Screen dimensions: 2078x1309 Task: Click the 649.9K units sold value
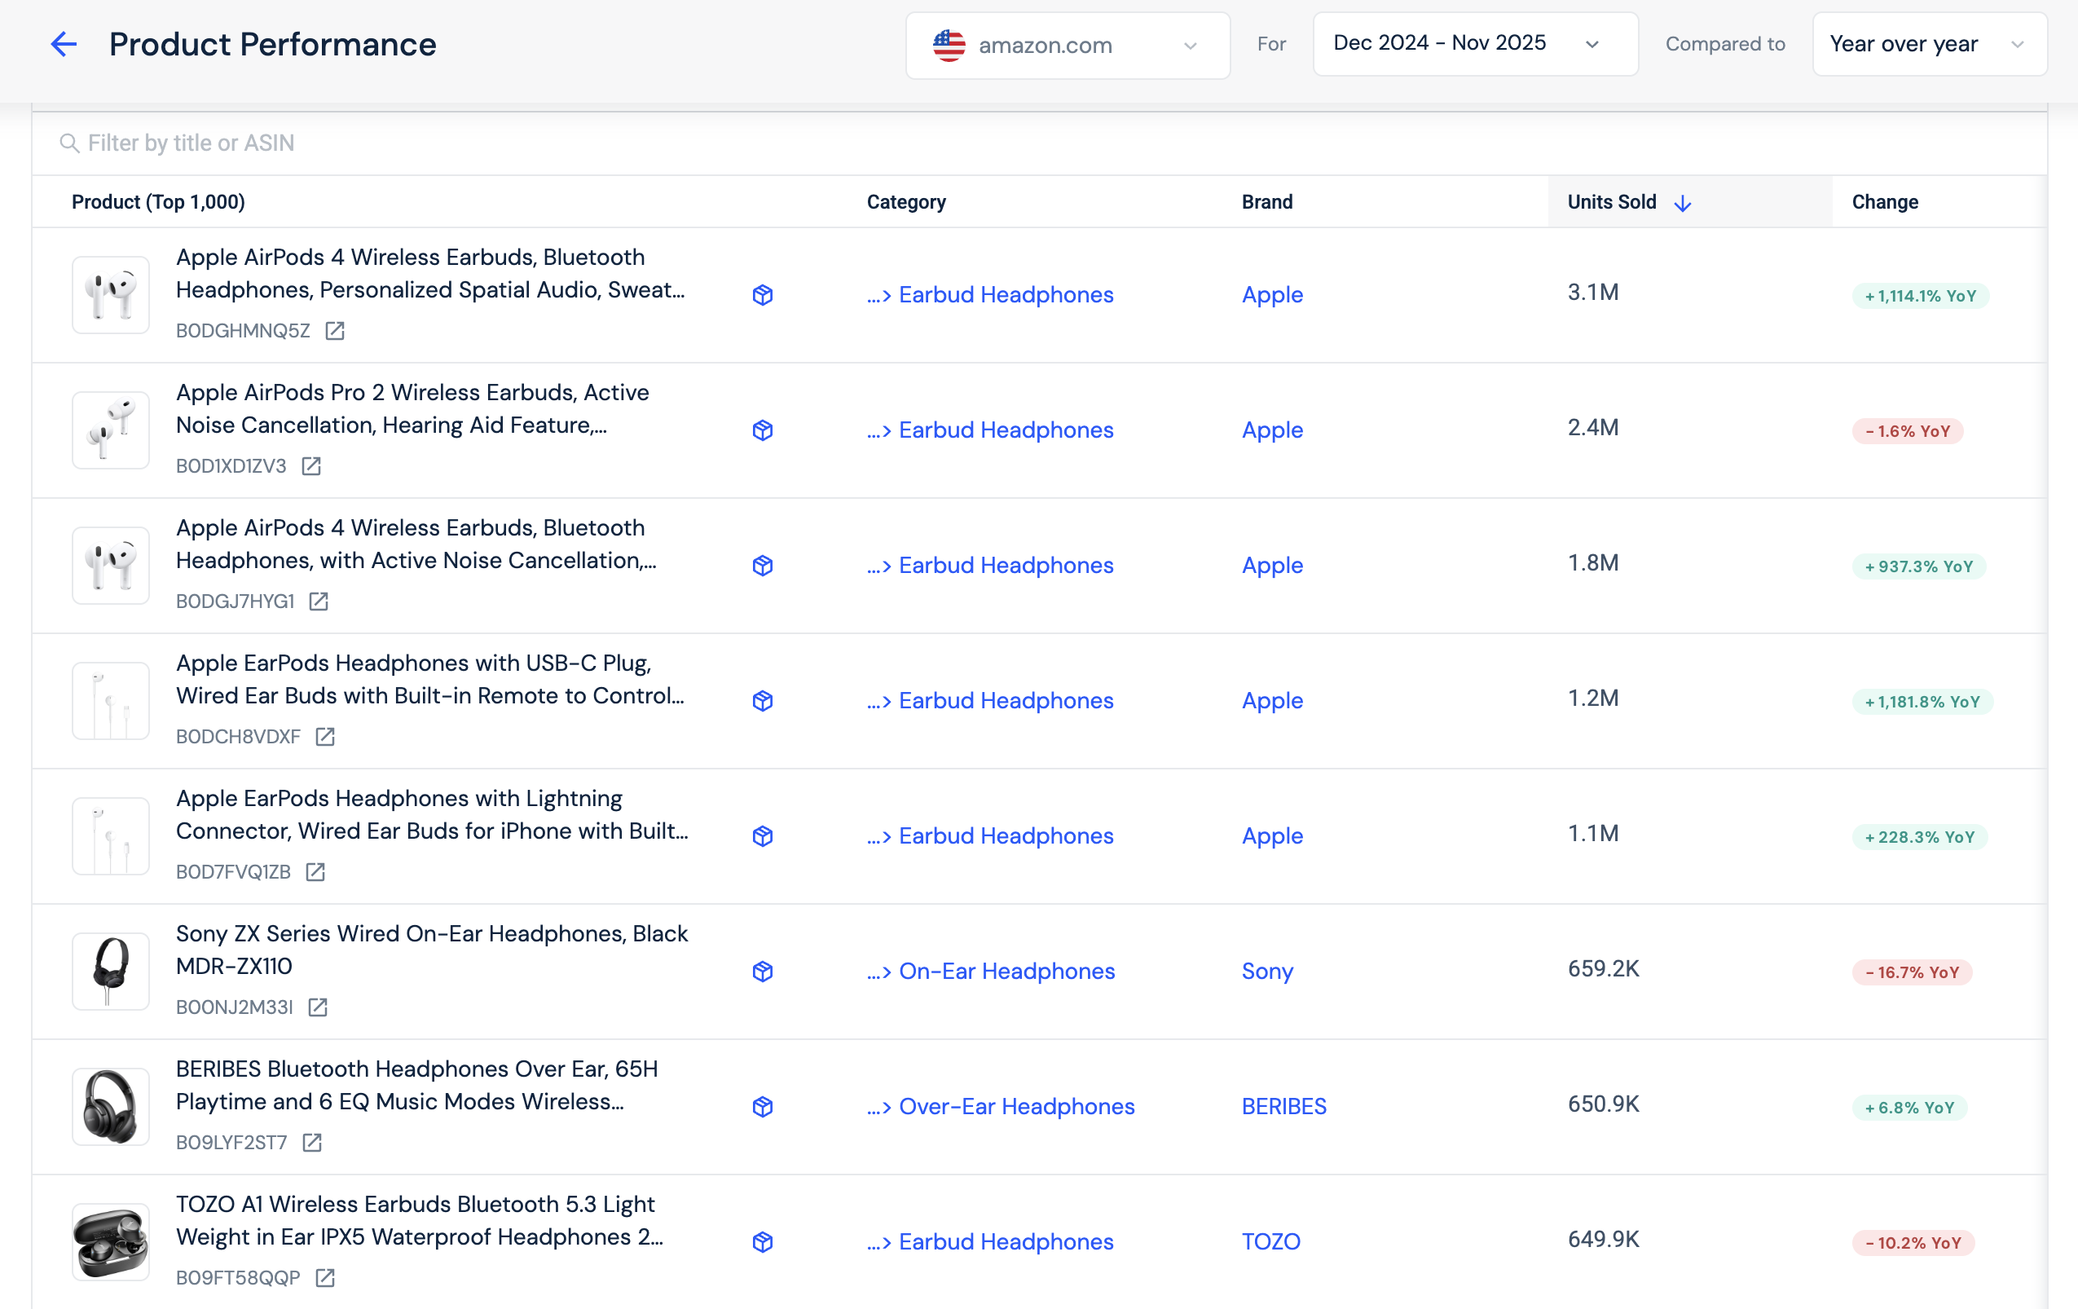pyautogui.click(x=1604, y=1240)
